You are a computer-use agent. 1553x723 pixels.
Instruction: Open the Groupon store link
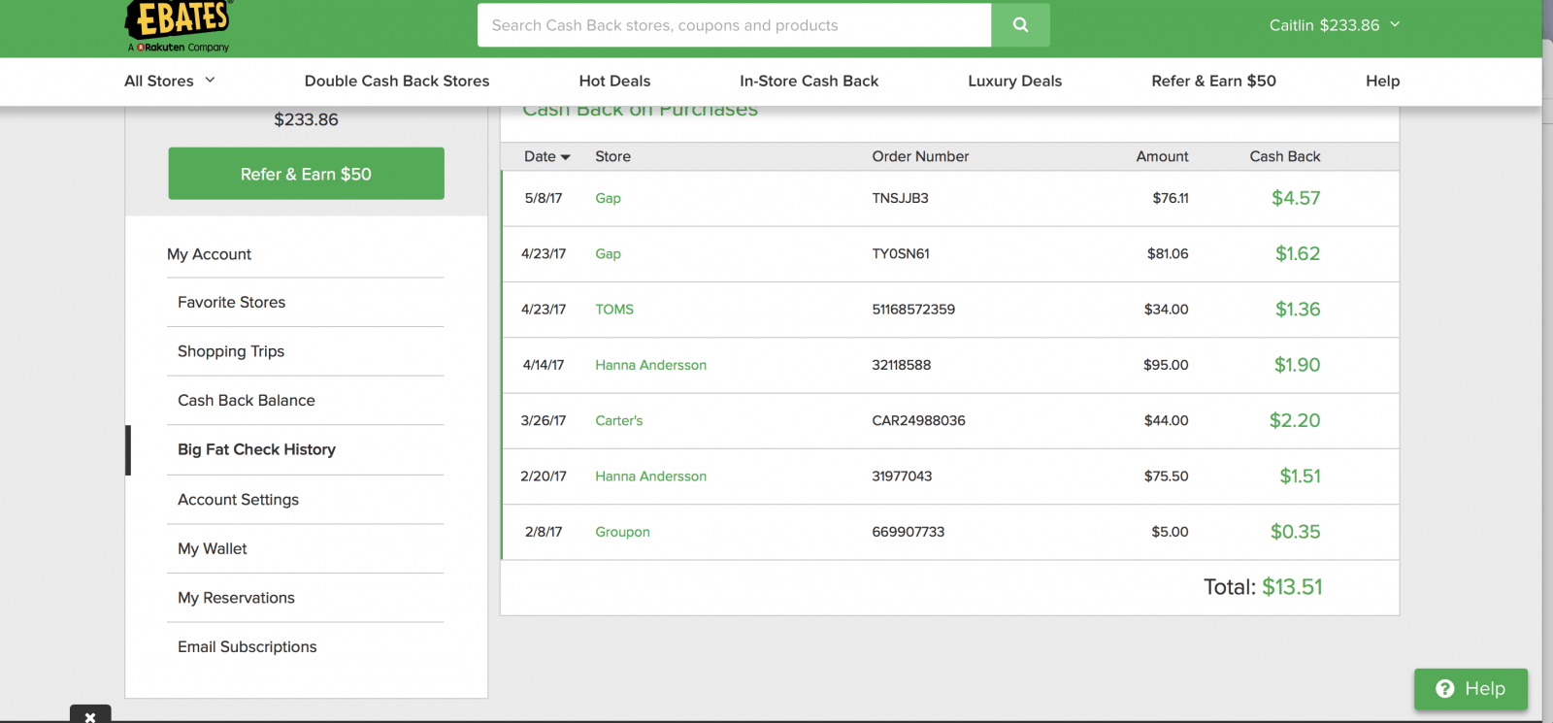(622, 532)
